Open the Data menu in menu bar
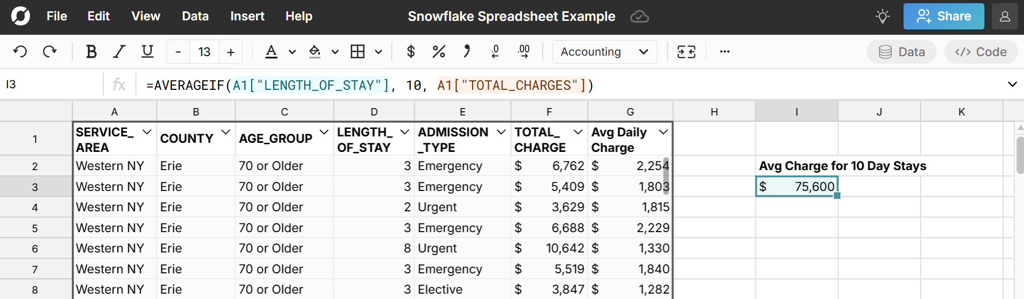 point(195,17)
